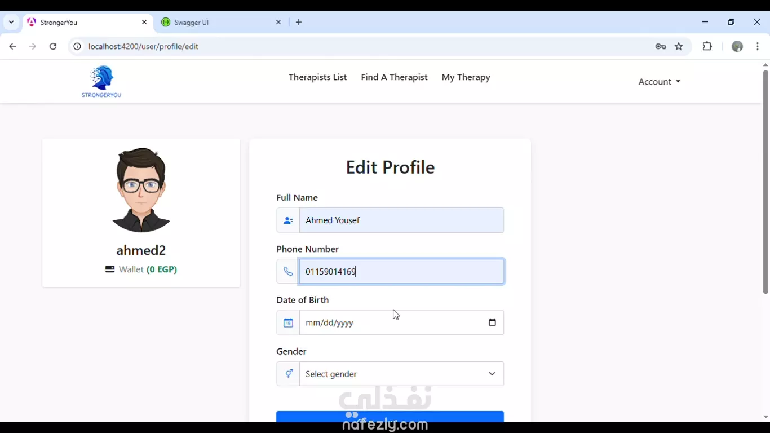The image size is (770, 433).
Task: View site information icon in address bar
Action: 77,47
